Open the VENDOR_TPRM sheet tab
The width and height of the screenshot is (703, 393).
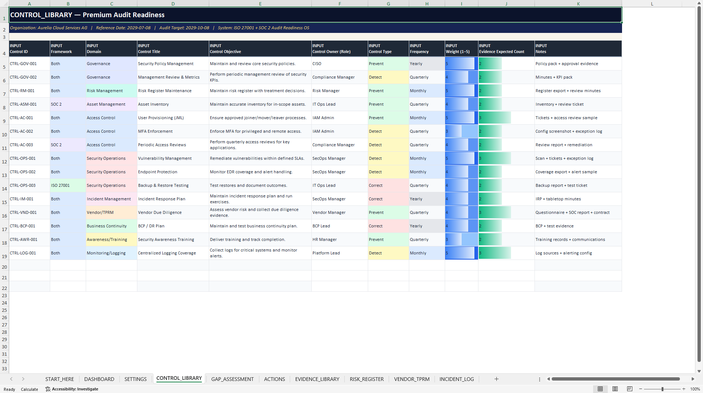412,379
